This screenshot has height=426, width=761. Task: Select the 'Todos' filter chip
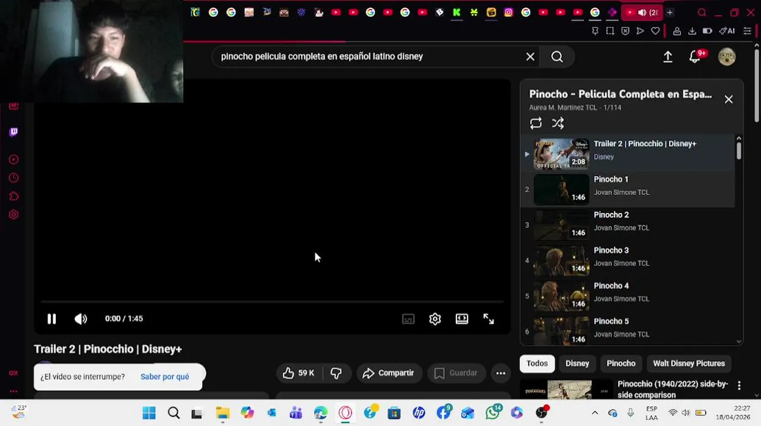coord(537,363)
